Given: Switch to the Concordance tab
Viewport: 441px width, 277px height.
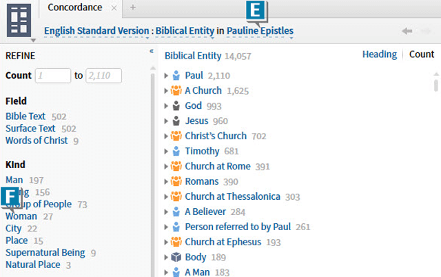Looking at the screenshot, I should point(74,8).
